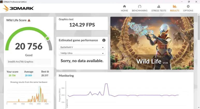
Task: Click 'Showing results from the same hardware' text
Action: [29, 82]
